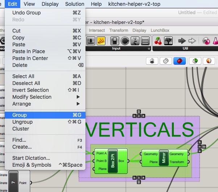The height and width of the screenshot is (192, 218).
Task: Open Find... from Edit menu
Action: pos(45,140)
